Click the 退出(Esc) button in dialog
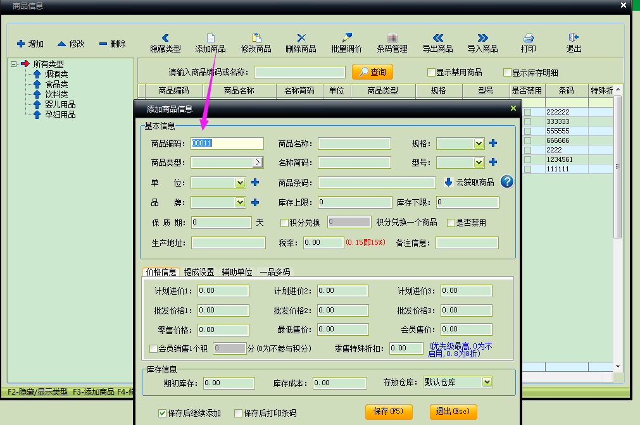The image size is (640, 425). (x=453, y=412)
